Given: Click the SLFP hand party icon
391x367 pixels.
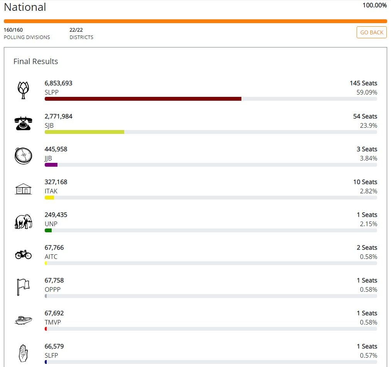Looking at the screenshot, I should [x=23, y=353].
